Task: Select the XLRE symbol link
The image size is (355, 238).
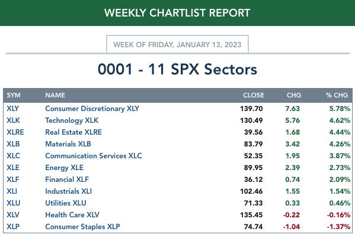Action: coord(15,132)
